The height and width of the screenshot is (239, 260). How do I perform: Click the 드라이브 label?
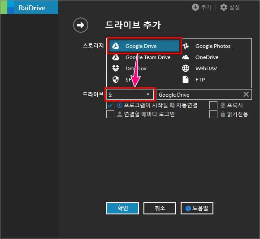click(93, 94)
